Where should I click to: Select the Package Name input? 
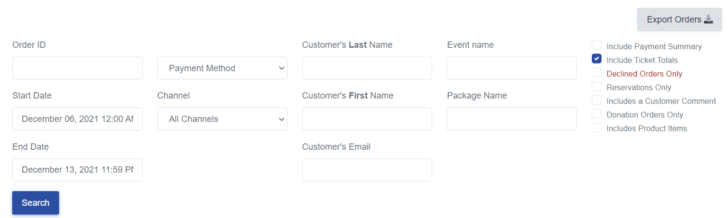point(512,119)
